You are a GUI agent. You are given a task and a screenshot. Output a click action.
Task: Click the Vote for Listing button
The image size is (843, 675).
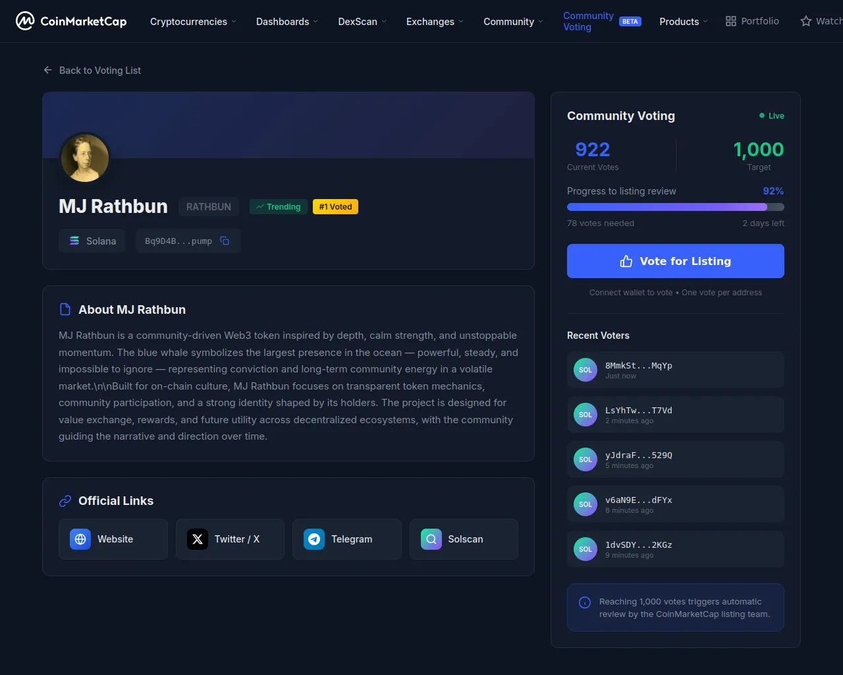pyautogui.click(x=676, y=261)
